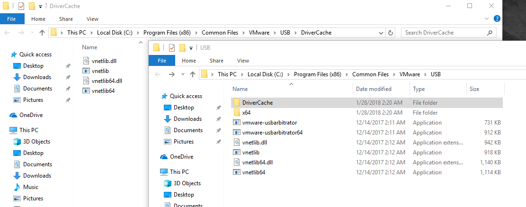The image size is (526, 207).
Task: Open the File tab in DriverCache window
Action: click(x=11, y=19)
